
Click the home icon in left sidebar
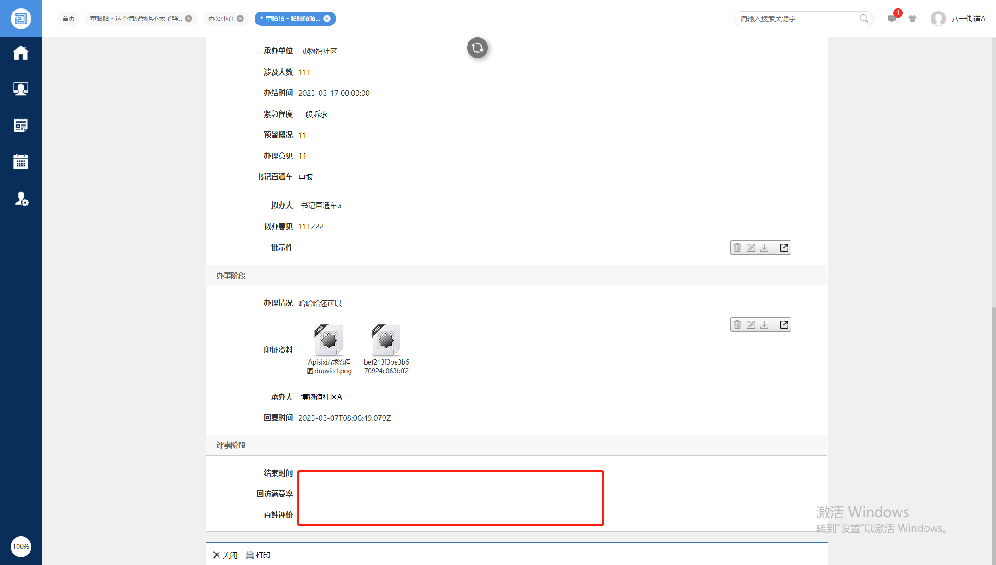pos(21,53)
